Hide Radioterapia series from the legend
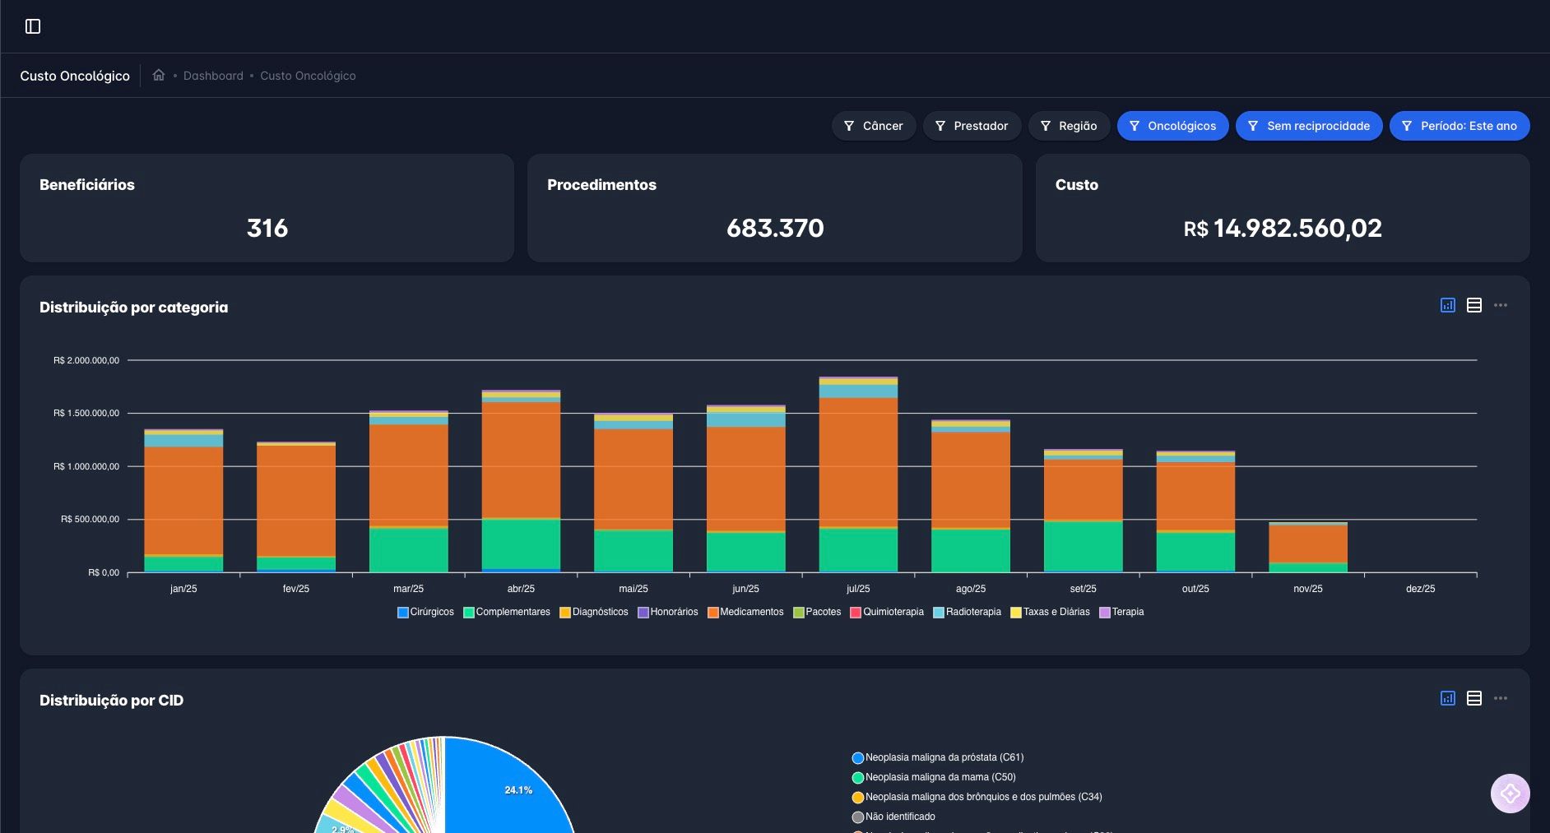Image resolution: width=1550 pixels, height=833 pixels. pos(972,612)
